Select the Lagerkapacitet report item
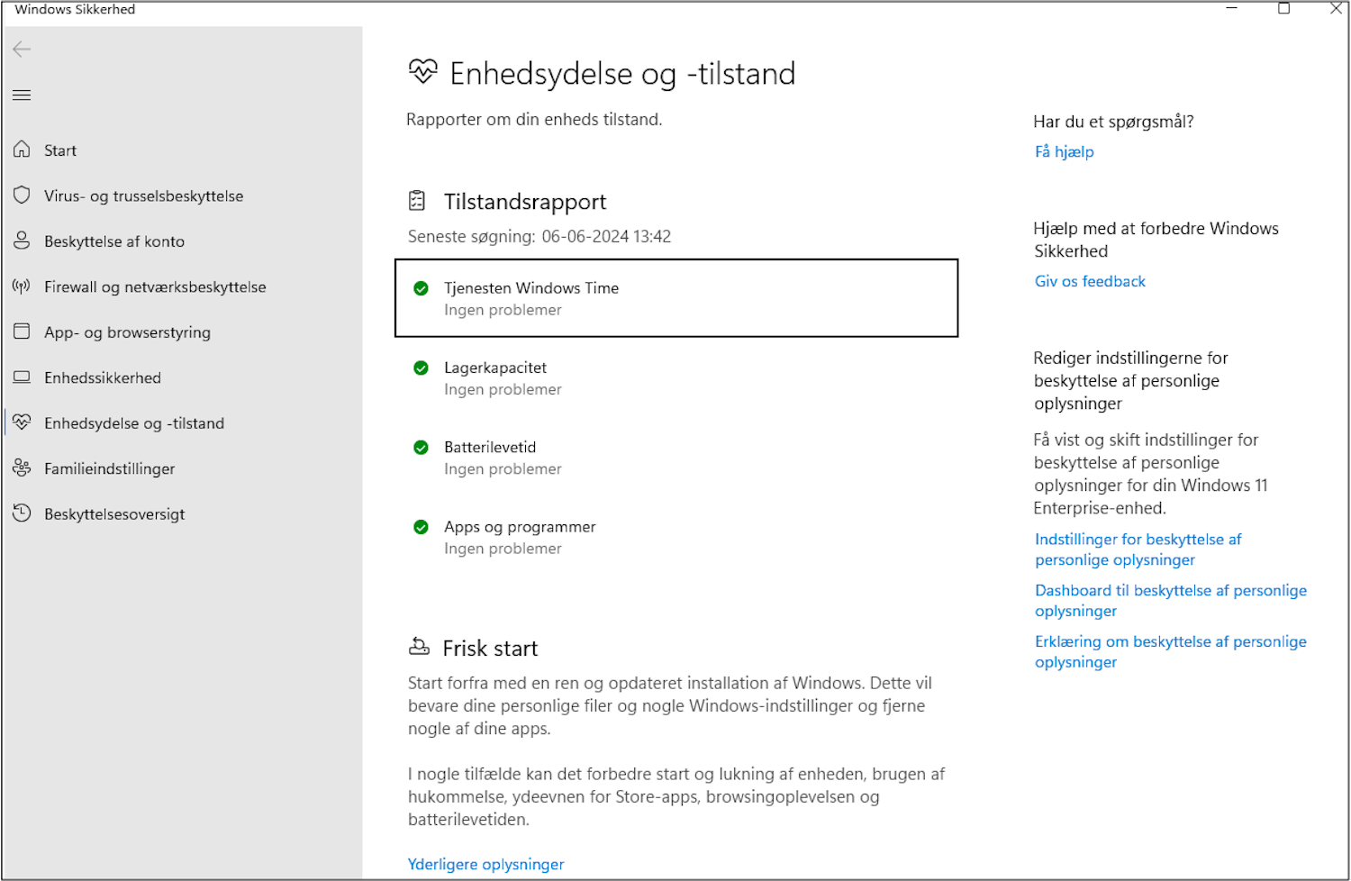1351x881 pixels. (x=676, y=378)
